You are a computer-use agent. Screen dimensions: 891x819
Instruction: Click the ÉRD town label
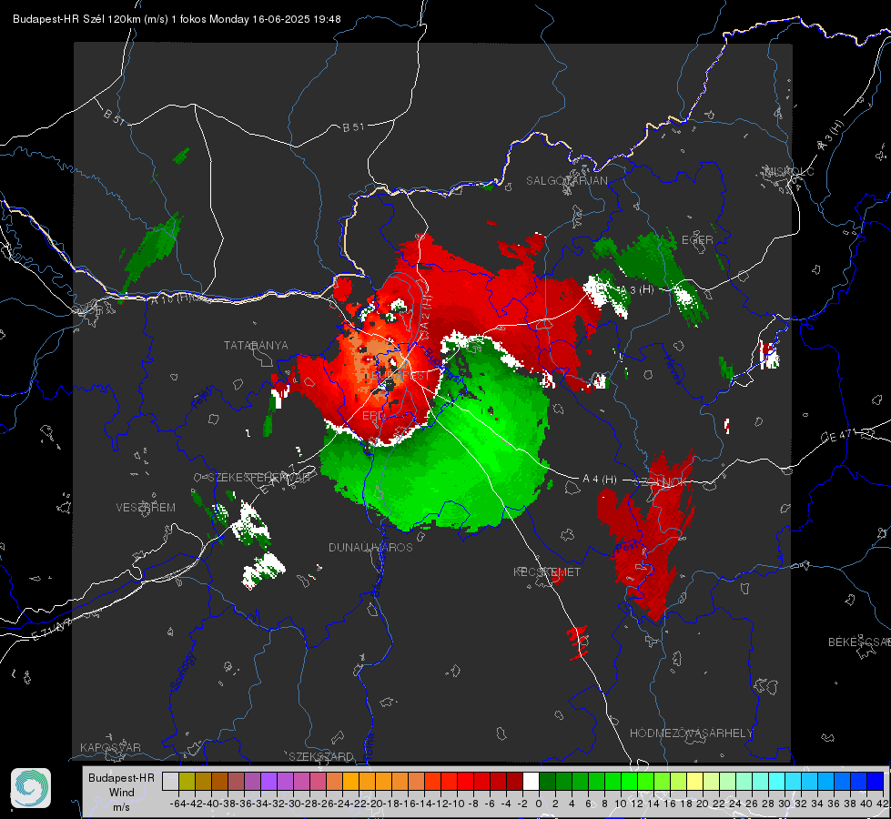[x=373, y=416]
